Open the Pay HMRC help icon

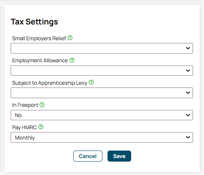click(x=41, y=127)
